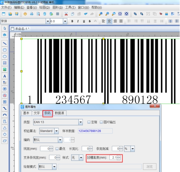Click the Open file folder icon

click(x=10, y=14)
